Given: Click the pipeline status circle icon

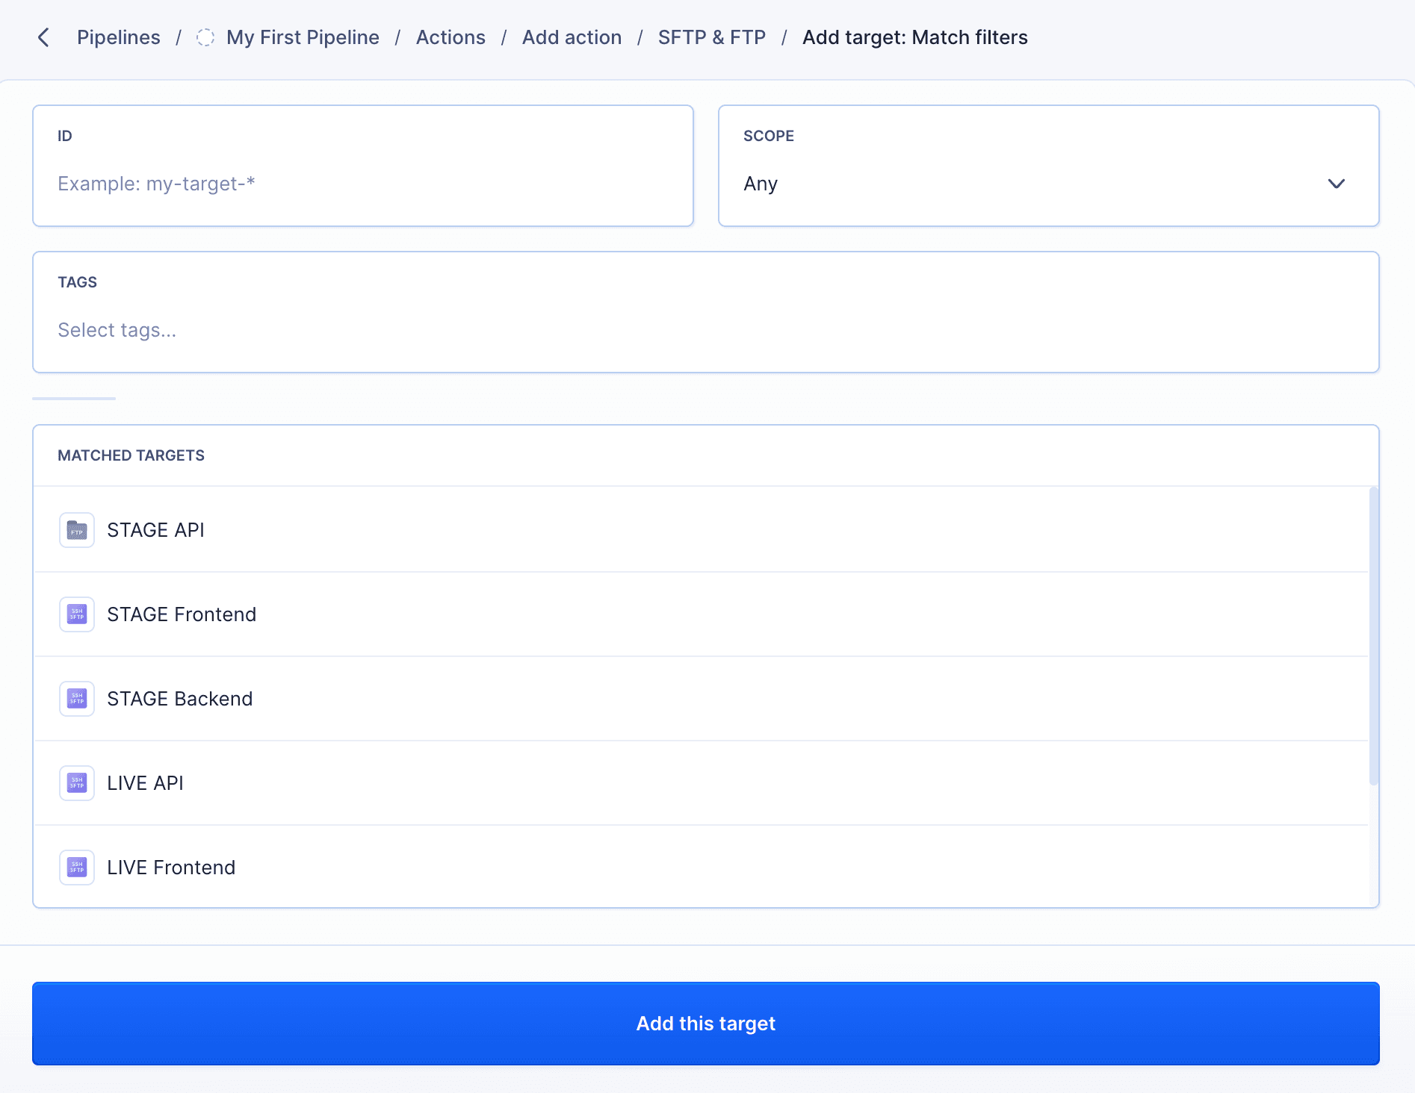Looking at the screenshot, I should 205,37.
